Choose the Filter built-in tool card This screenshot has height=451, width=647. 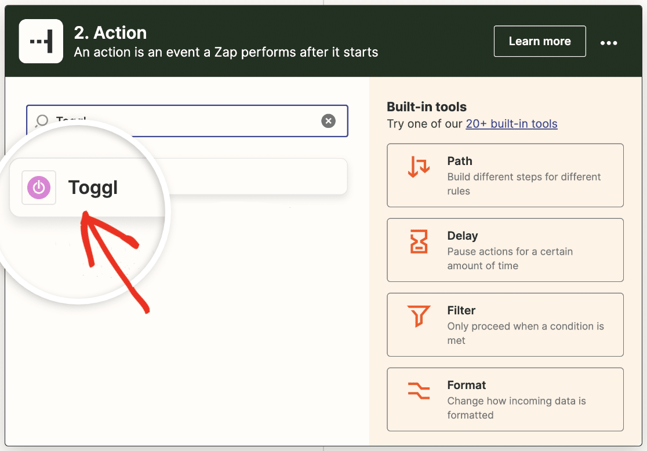(505, 325)
